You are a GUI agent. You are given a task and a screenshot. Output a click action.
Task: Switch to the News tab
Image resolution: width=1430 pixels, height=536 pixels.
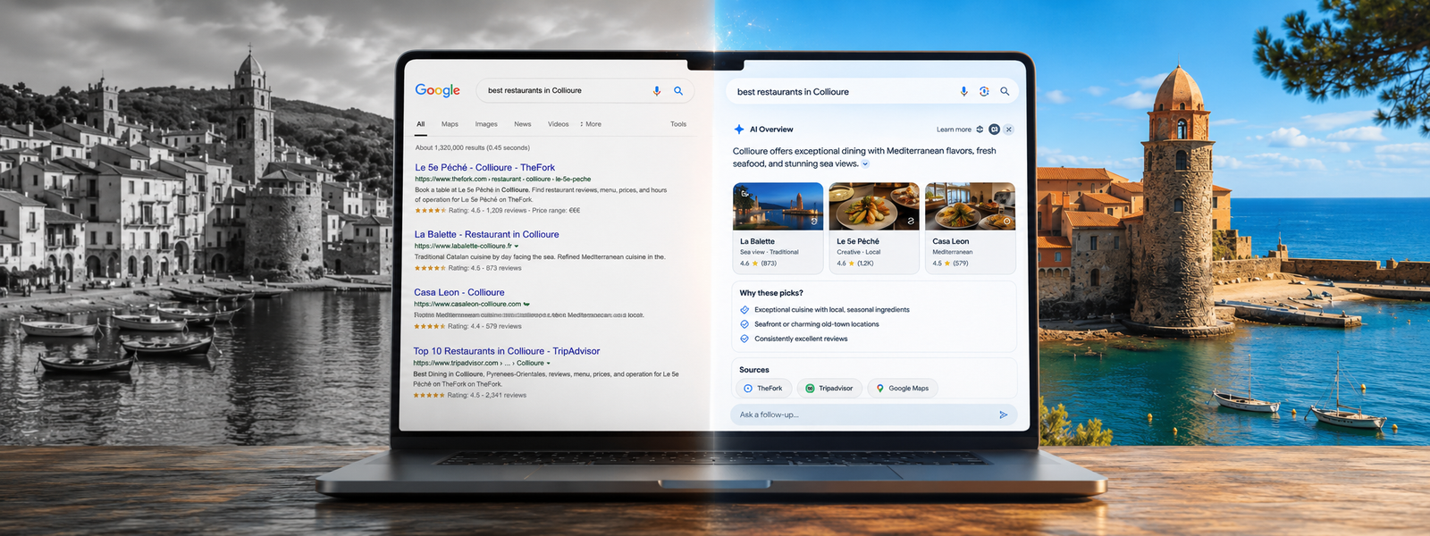coord(523,124)
